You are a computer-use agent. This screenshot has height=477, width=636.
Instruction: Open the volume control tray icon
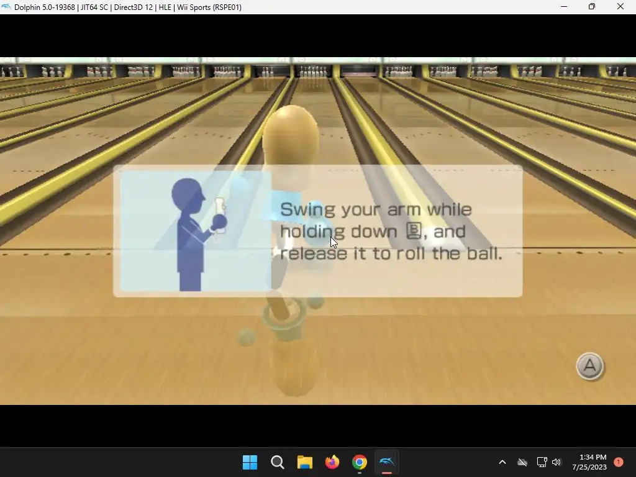click(x=556, y=462)
